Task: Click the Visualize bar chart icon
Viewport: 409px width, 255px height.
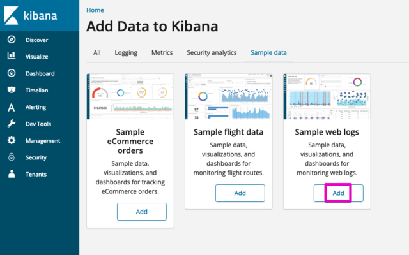Action: [12, 55]
